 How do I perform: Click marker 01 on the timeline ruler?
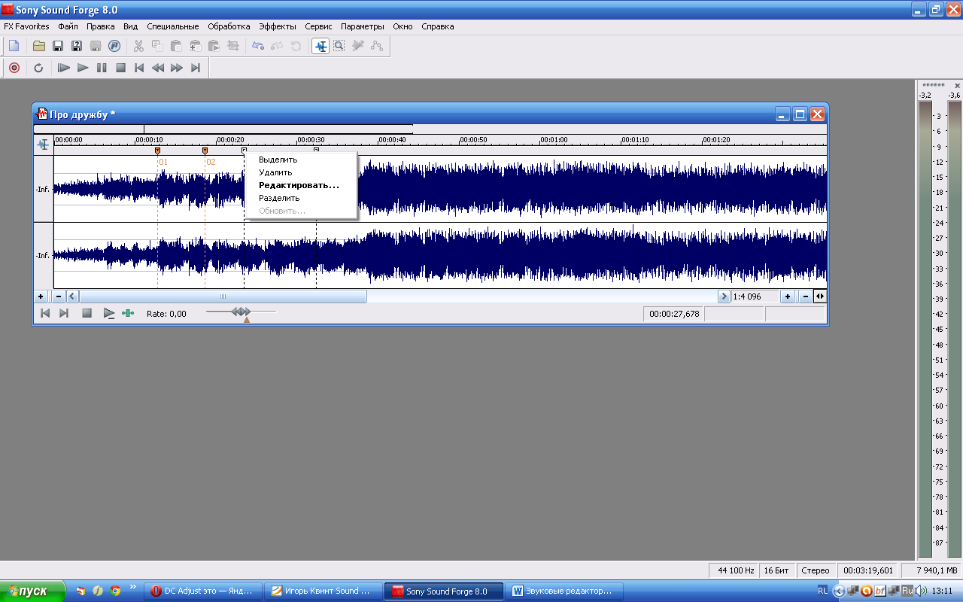[x=157, y=151]
